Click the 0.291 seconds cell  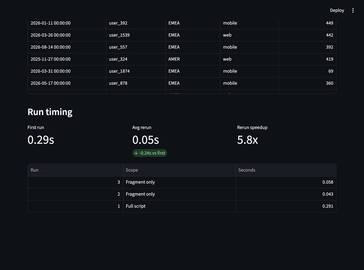286,206
